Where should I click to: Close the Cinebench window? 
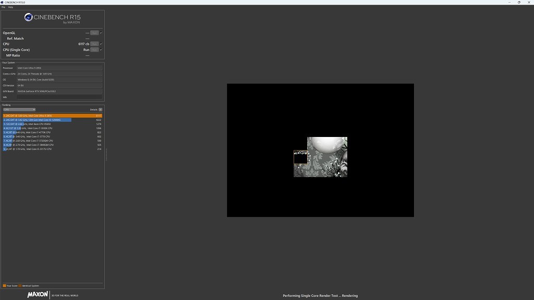[529, 3]
